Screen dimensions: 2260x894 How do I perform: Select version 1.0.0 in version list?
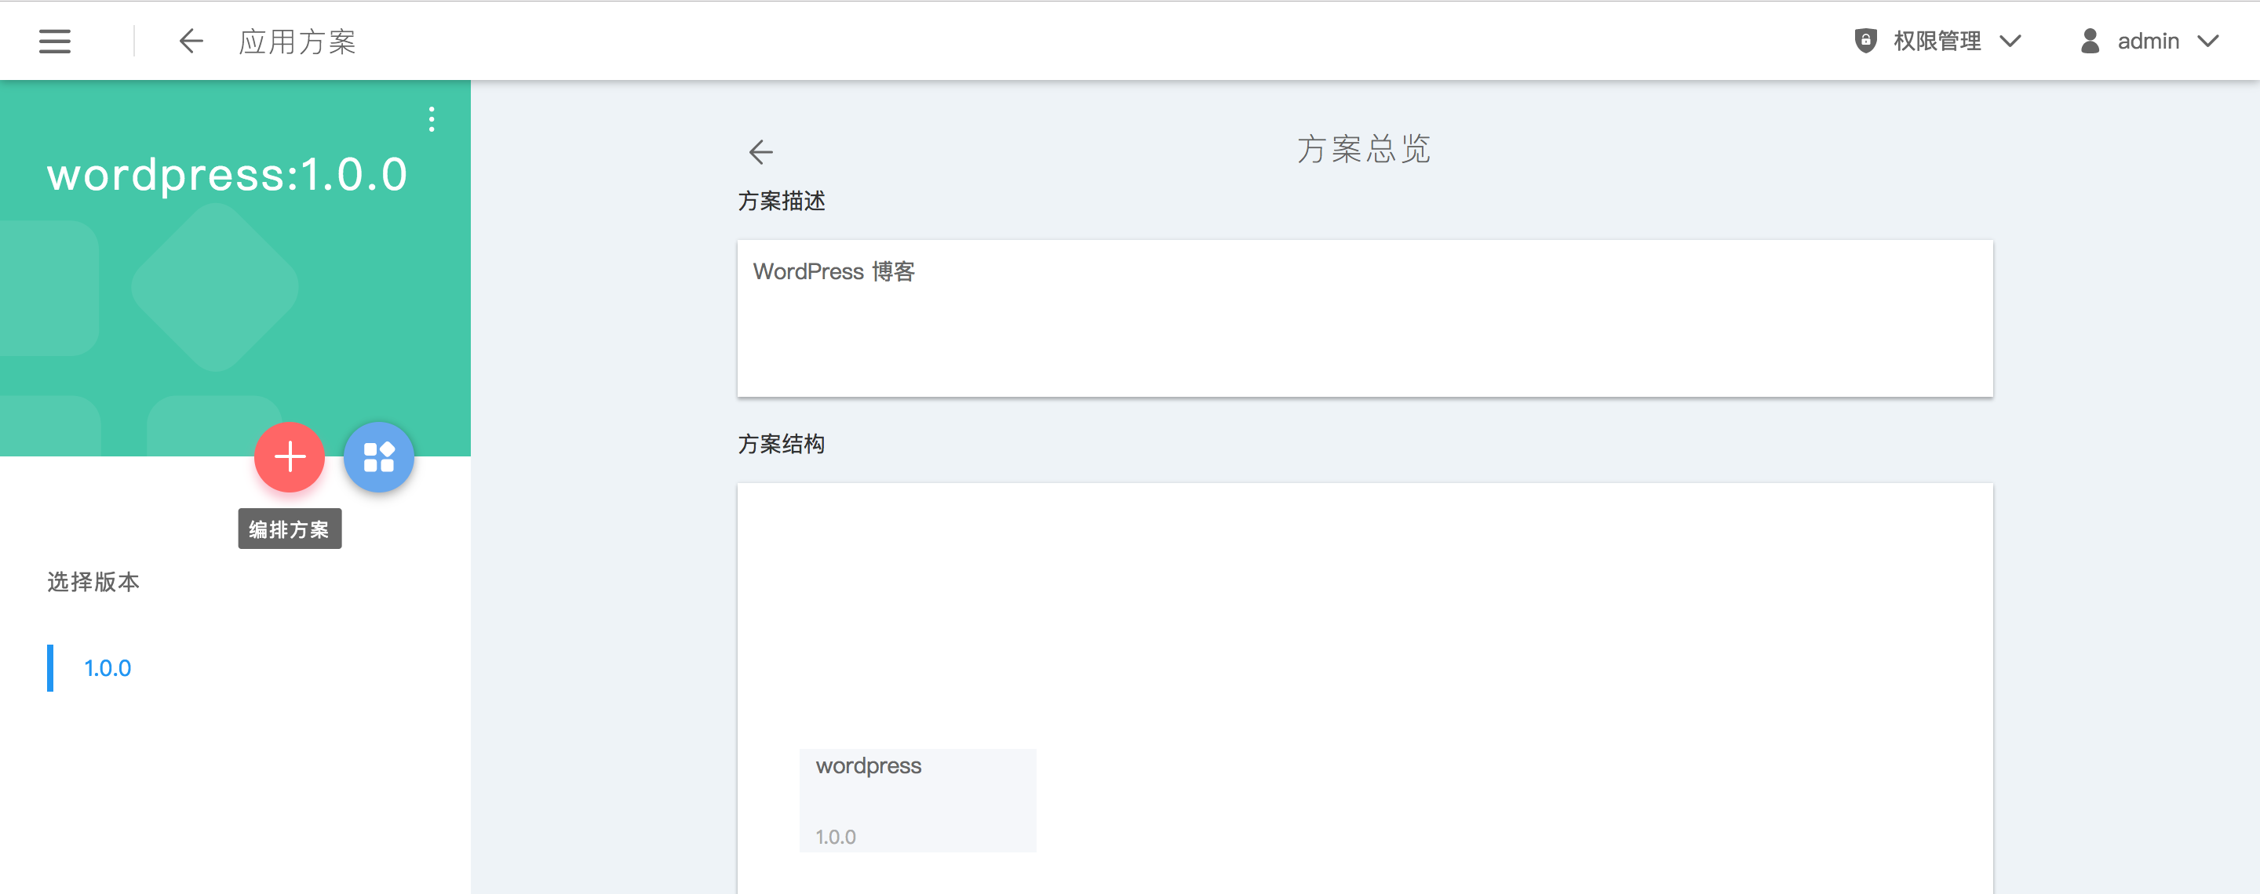click(107, 668)
